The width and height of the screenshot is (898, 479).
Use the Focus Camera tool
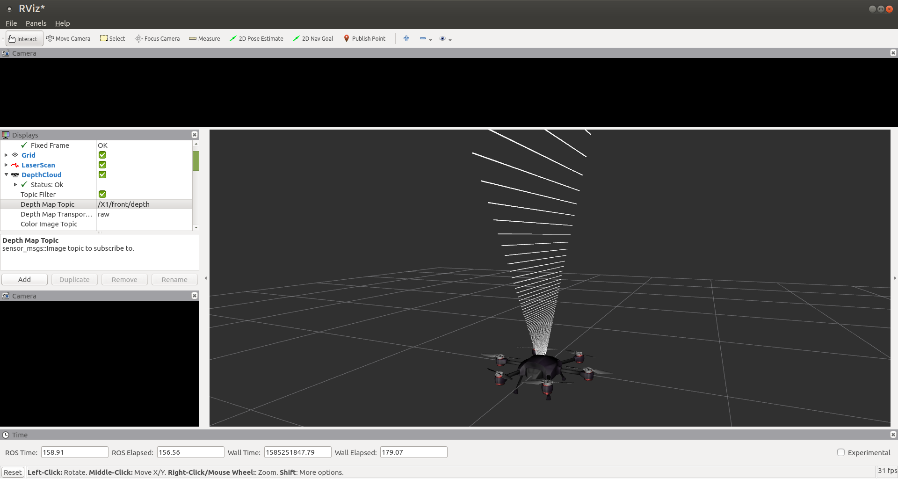157,38
